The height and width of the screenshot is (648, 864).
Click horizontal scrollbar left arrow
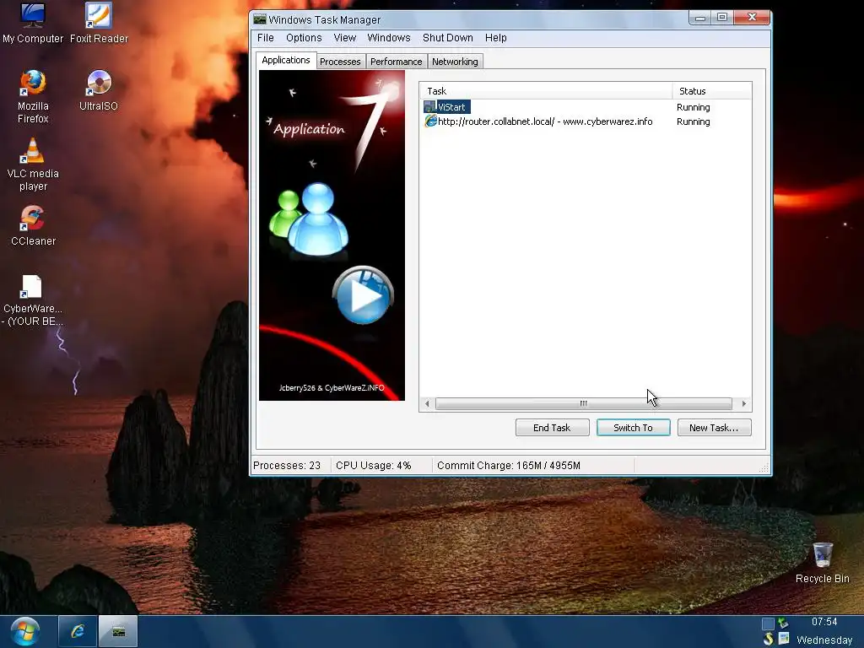(427, 404)
